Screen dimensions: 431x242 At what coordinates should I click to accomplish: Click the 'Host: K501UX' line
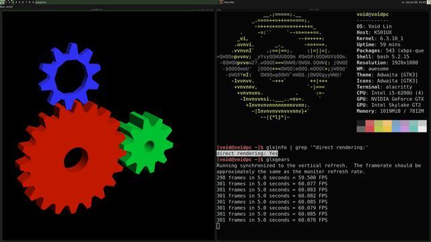[374, 32]
